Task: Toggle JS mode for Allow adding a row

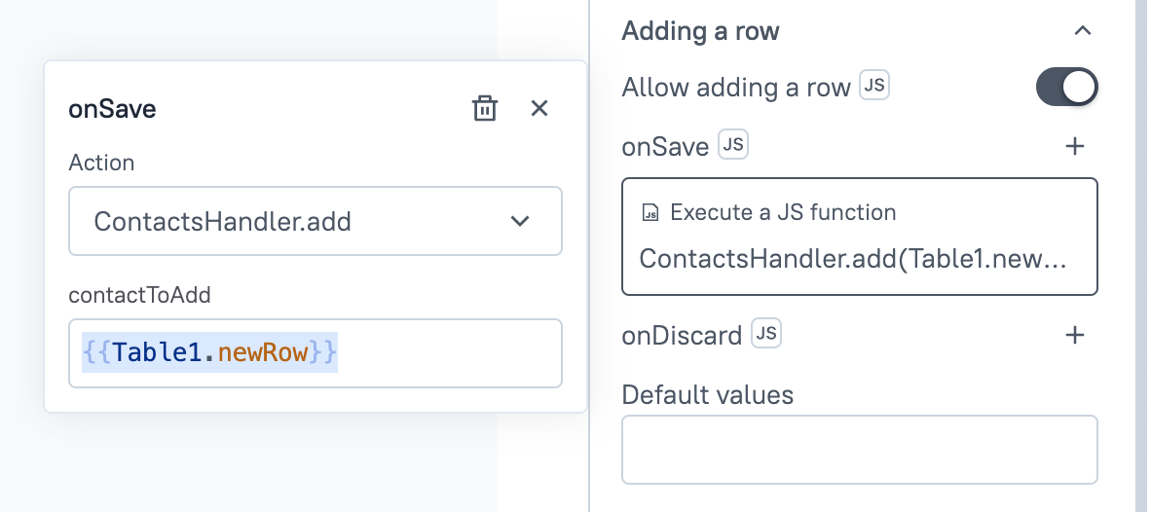Action: (x=874, y=86)
